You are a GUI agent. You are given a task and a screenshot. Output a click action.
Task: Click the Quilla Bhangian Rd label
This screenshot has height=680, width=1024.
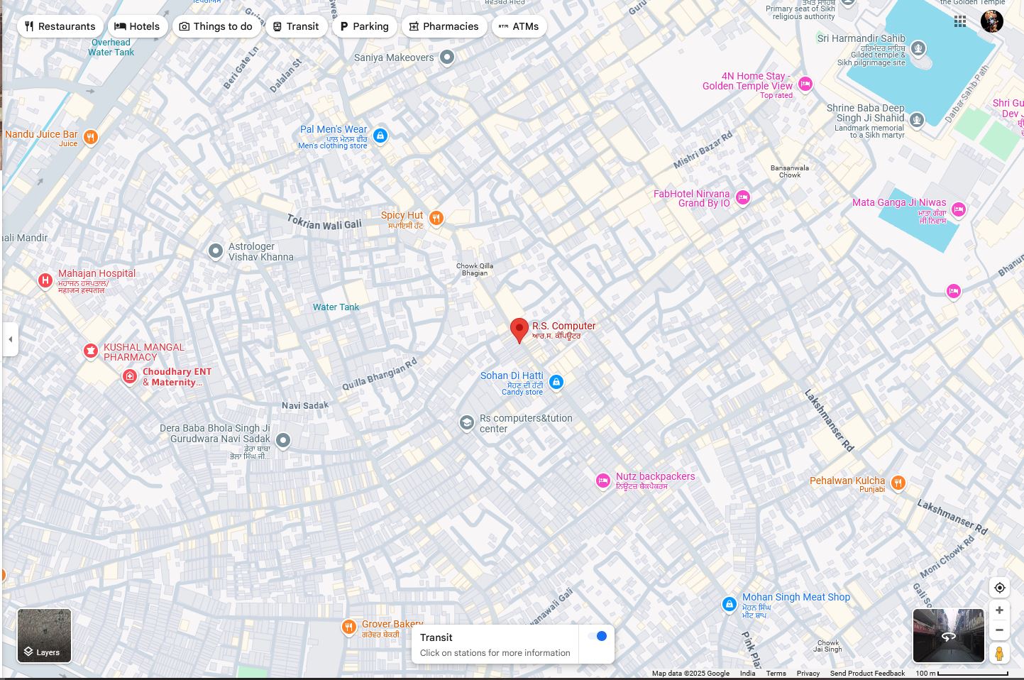tap(379, 374)
